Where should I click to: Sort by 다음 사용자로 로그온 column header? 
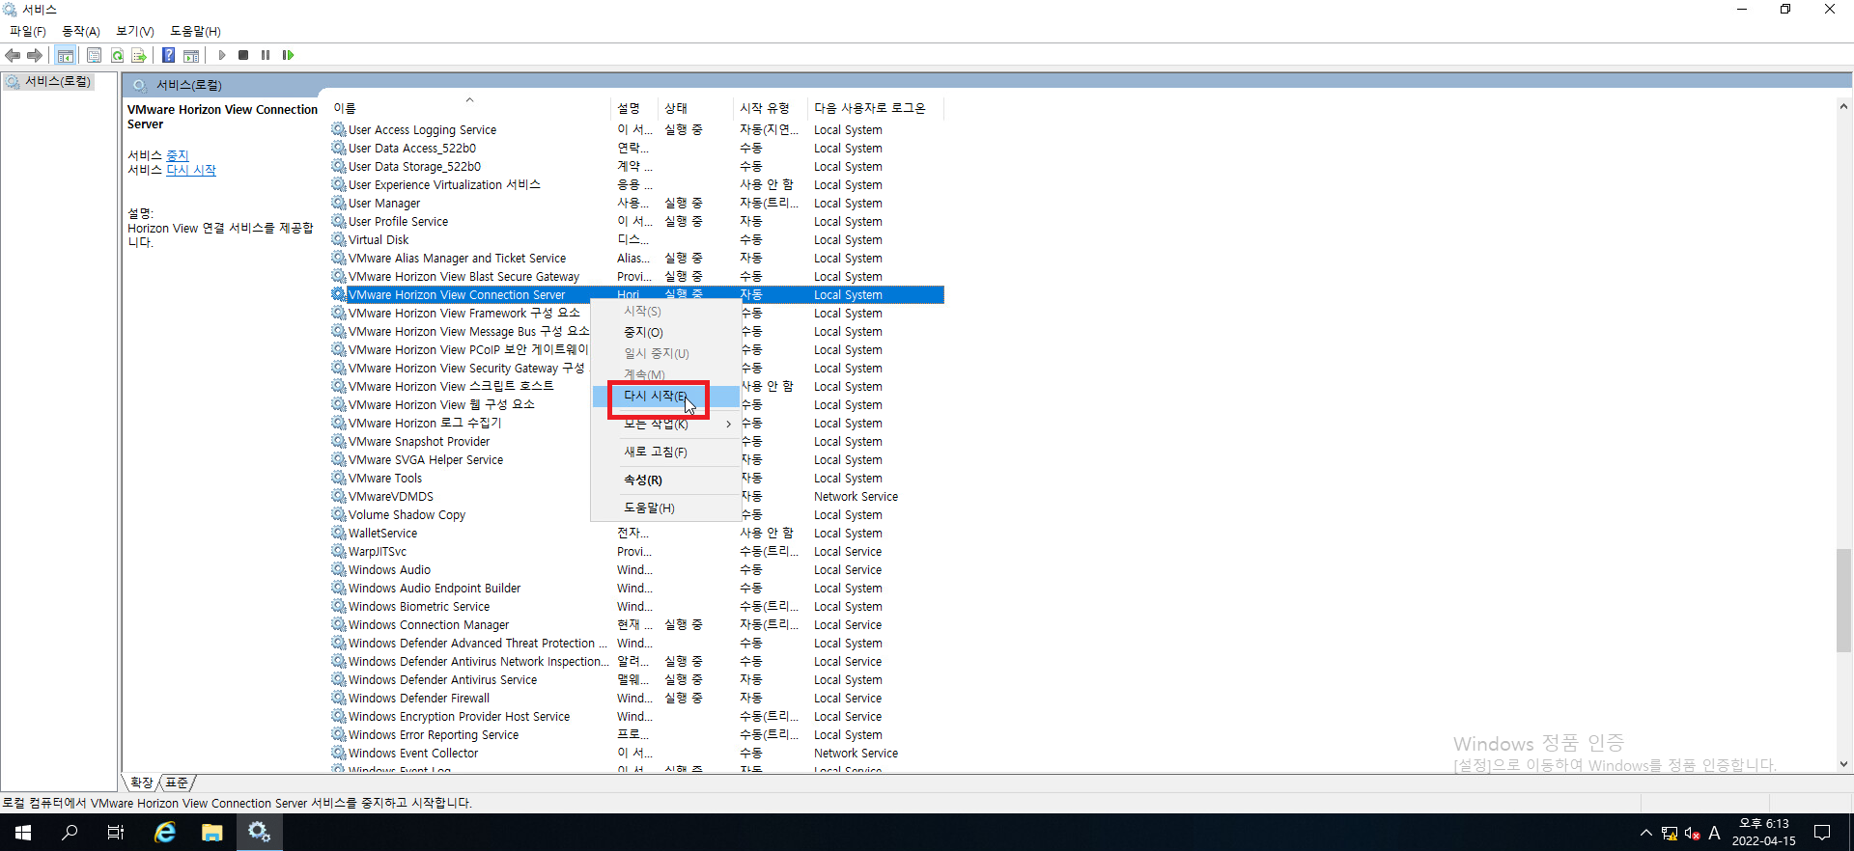(x=876, y=108)
